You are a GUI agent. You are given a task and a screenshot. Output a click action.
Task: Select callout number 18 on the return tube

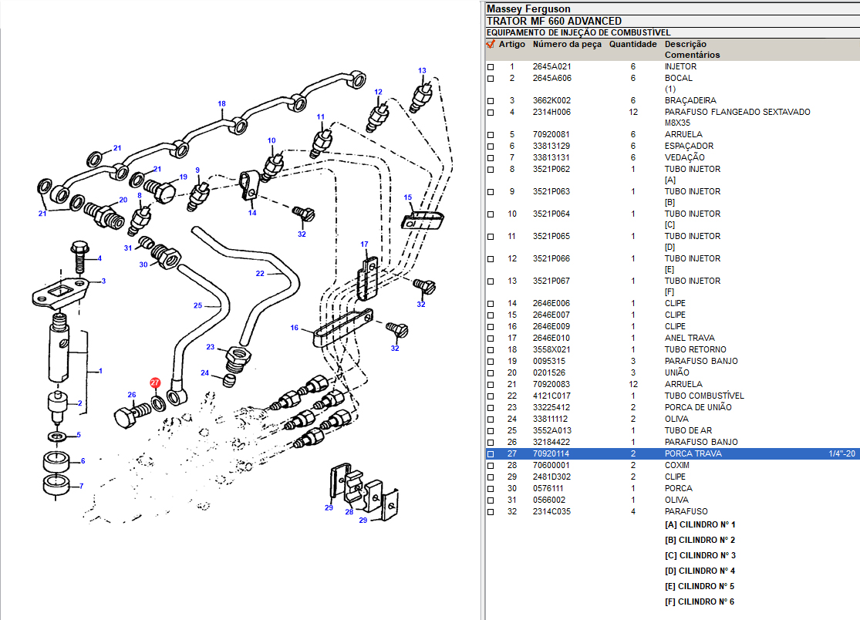coord(221,103)
